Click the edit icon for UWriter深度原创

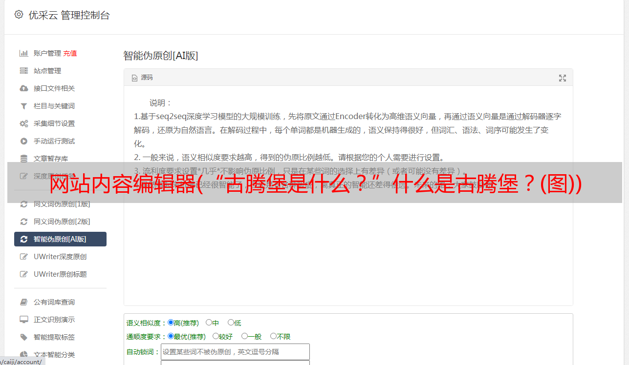coord(23,257)
